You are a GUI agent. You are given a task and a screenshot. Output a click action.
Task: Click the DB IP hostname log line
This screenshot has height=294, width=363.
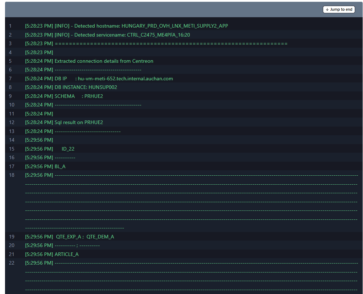pyautogui.click(x=99, y=79)
